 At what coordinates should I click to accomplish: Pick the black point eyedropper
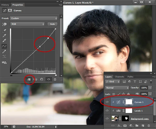coord(4,31)
